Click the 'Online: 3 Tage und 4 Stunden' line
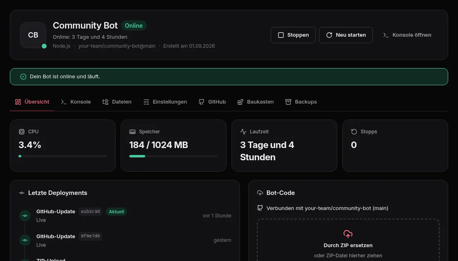The height and width of the screenshot is (261, 458). 90,37
